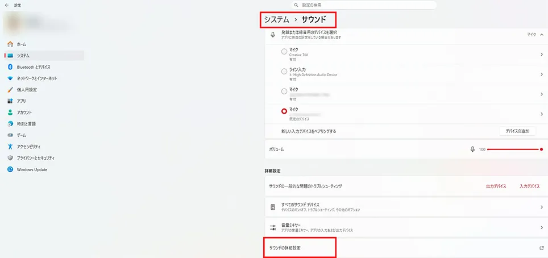Image resolution: width=548 pixels, height=258 pixels.
Task: Select the Creative T60 マイク radio button
Action: click(284, 52)
